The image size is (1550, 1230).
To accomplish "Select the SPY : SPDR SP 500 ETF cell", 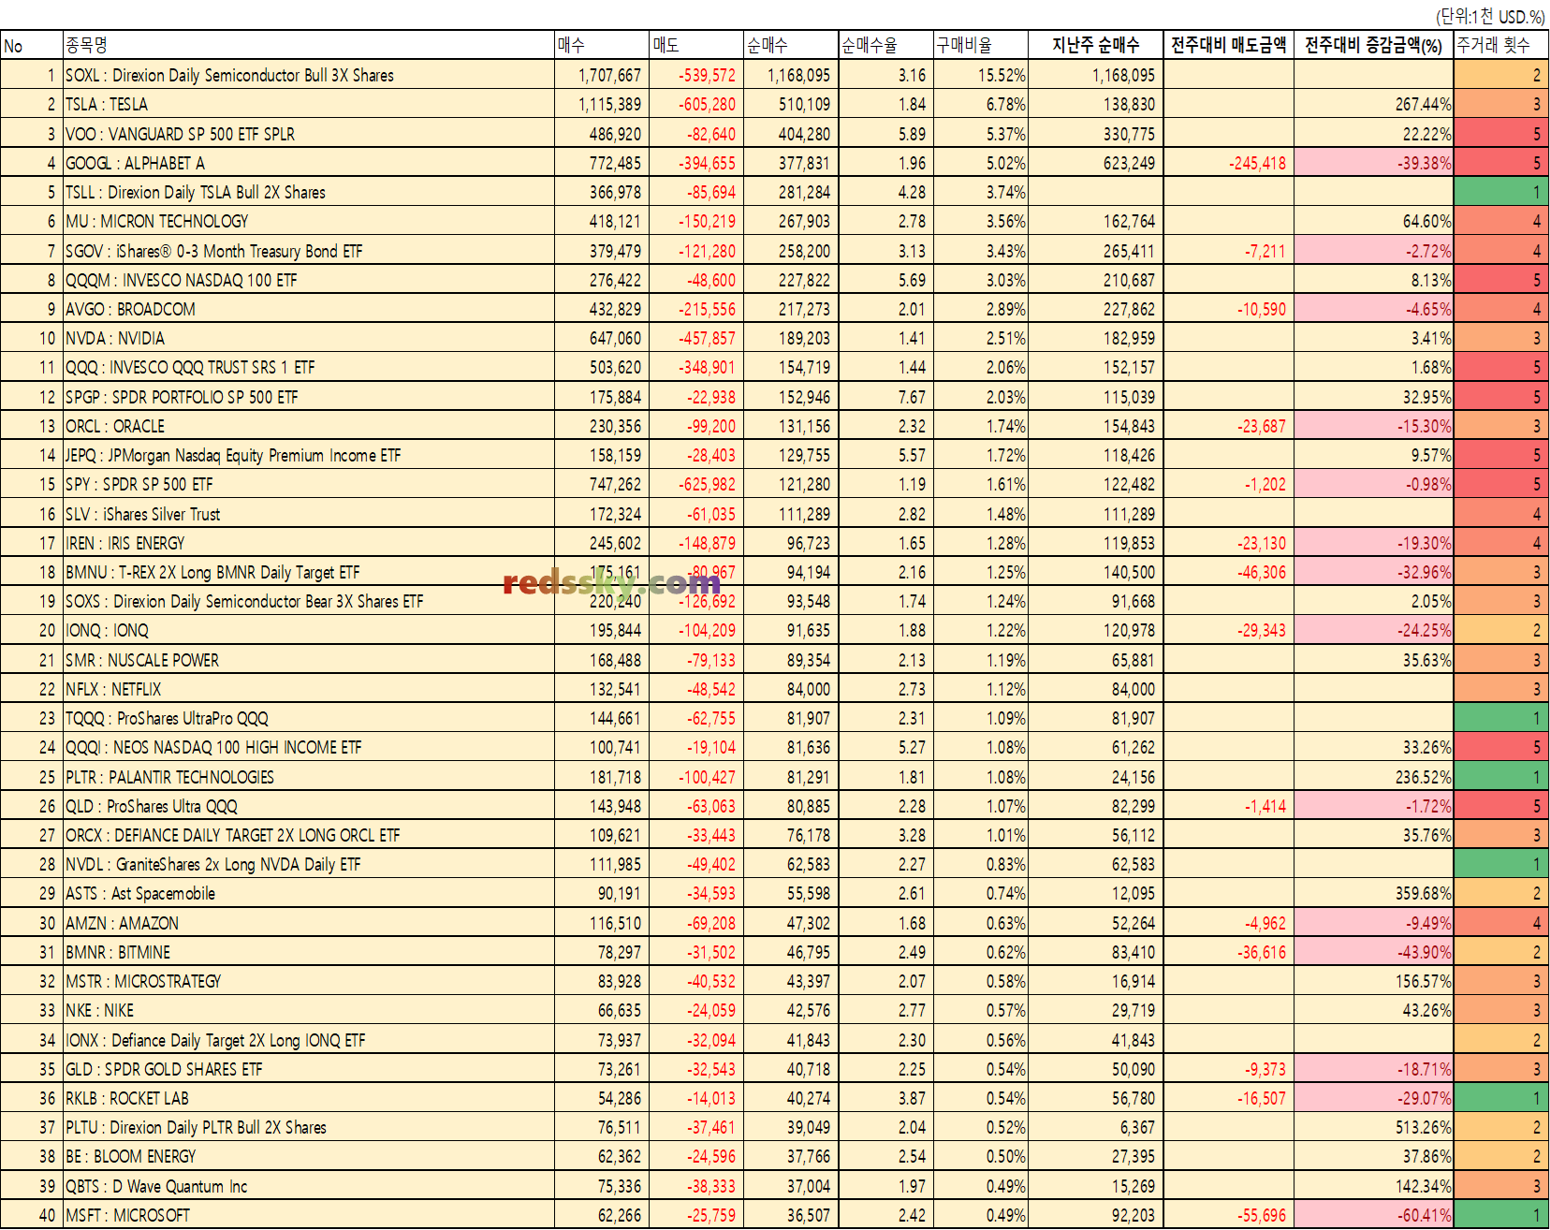I will 309,484.
